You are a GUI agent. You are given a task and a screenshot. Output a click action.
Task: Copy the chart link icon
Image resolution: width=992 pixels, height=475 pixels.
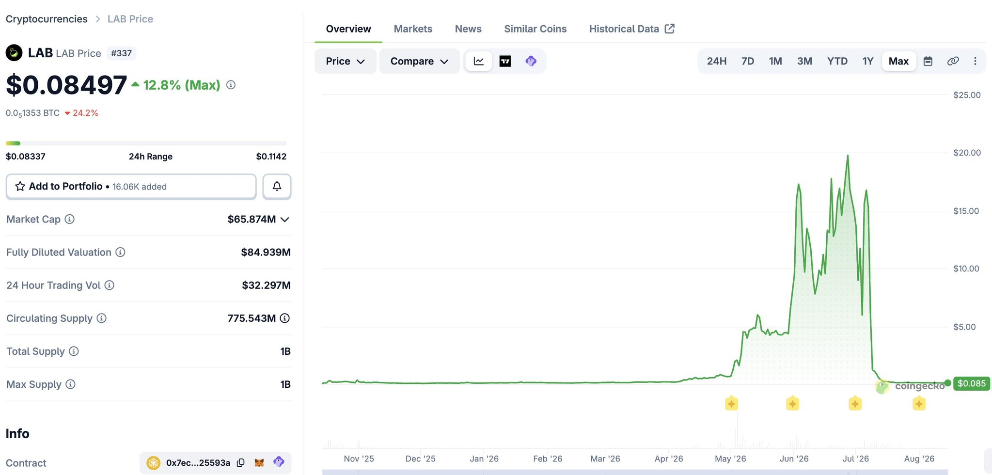coord(953,61)
